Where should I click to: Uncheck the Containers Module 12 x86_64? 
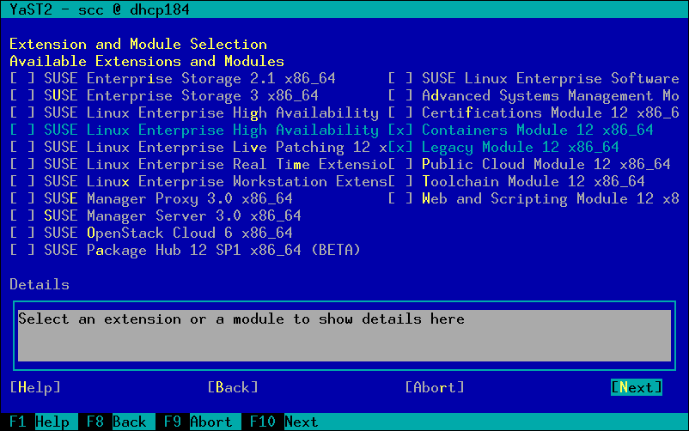tap(401, 131)
